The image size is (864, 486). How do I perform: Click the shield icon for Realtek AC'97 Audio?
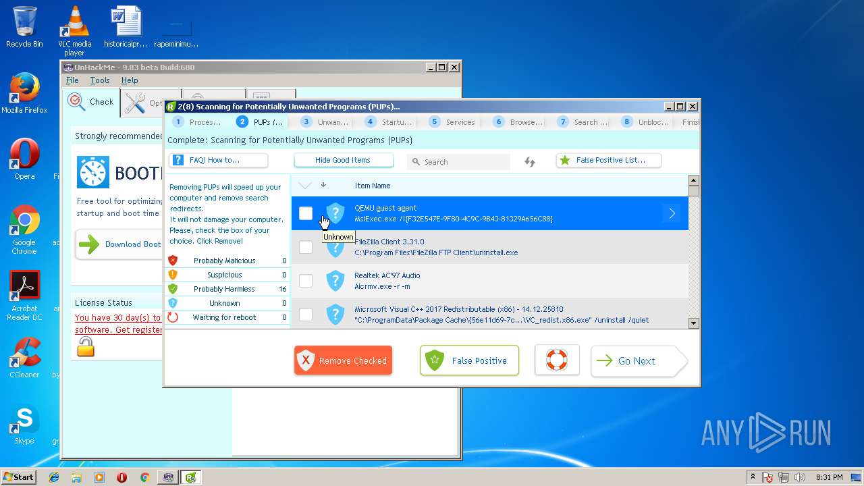click(x=335, y=281)
